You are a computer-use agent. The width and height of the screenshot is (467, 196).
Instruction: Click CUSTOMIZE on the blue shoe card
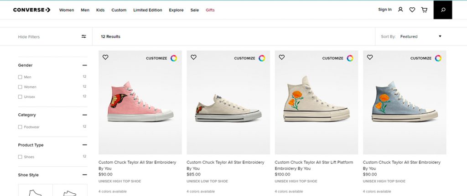point(421,58)
